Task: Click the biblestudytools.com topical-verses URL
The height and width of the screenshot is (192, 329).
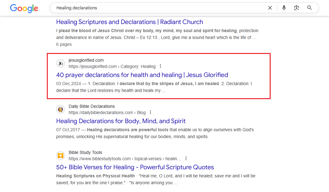Action: click(124, 159)
